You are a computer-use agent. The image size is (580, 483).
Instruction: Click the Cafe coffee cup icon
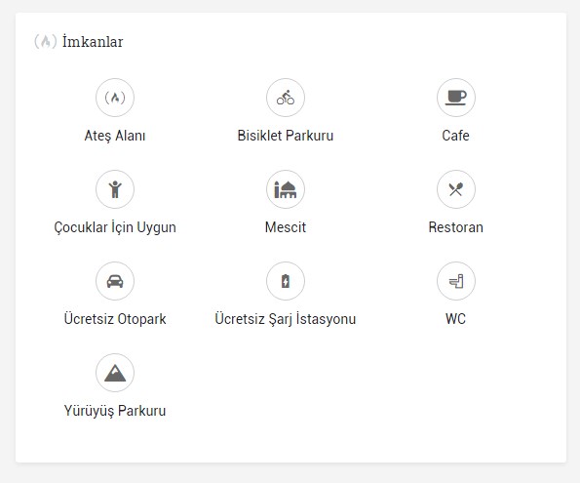coord(456,98)
